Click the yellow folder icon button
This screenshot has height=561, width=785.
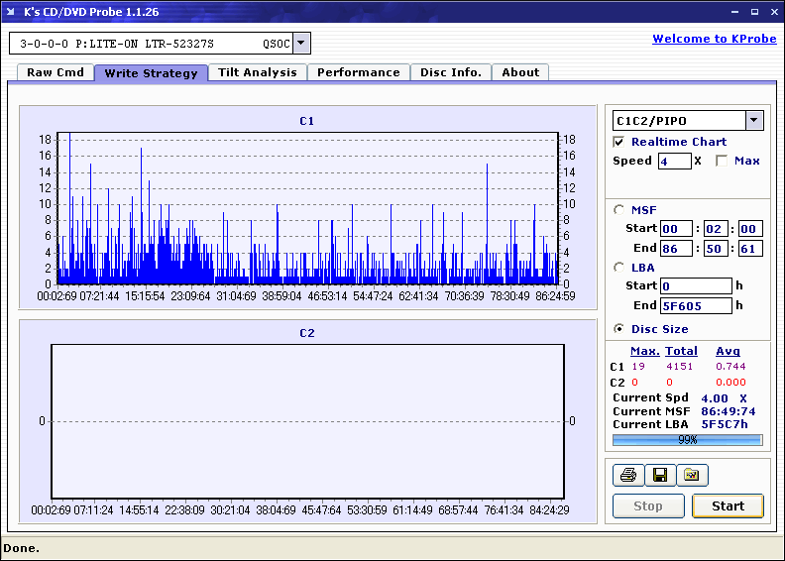coord(692,476)
